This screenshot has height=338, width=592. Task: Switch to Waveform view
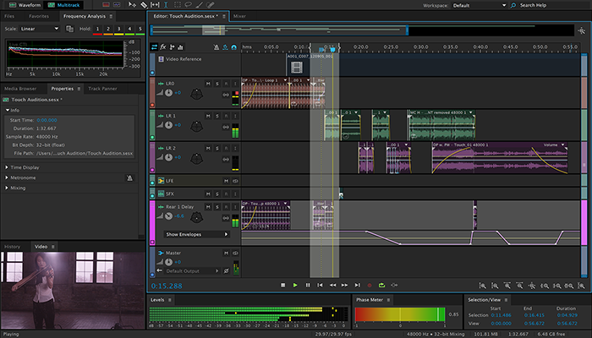25,5
